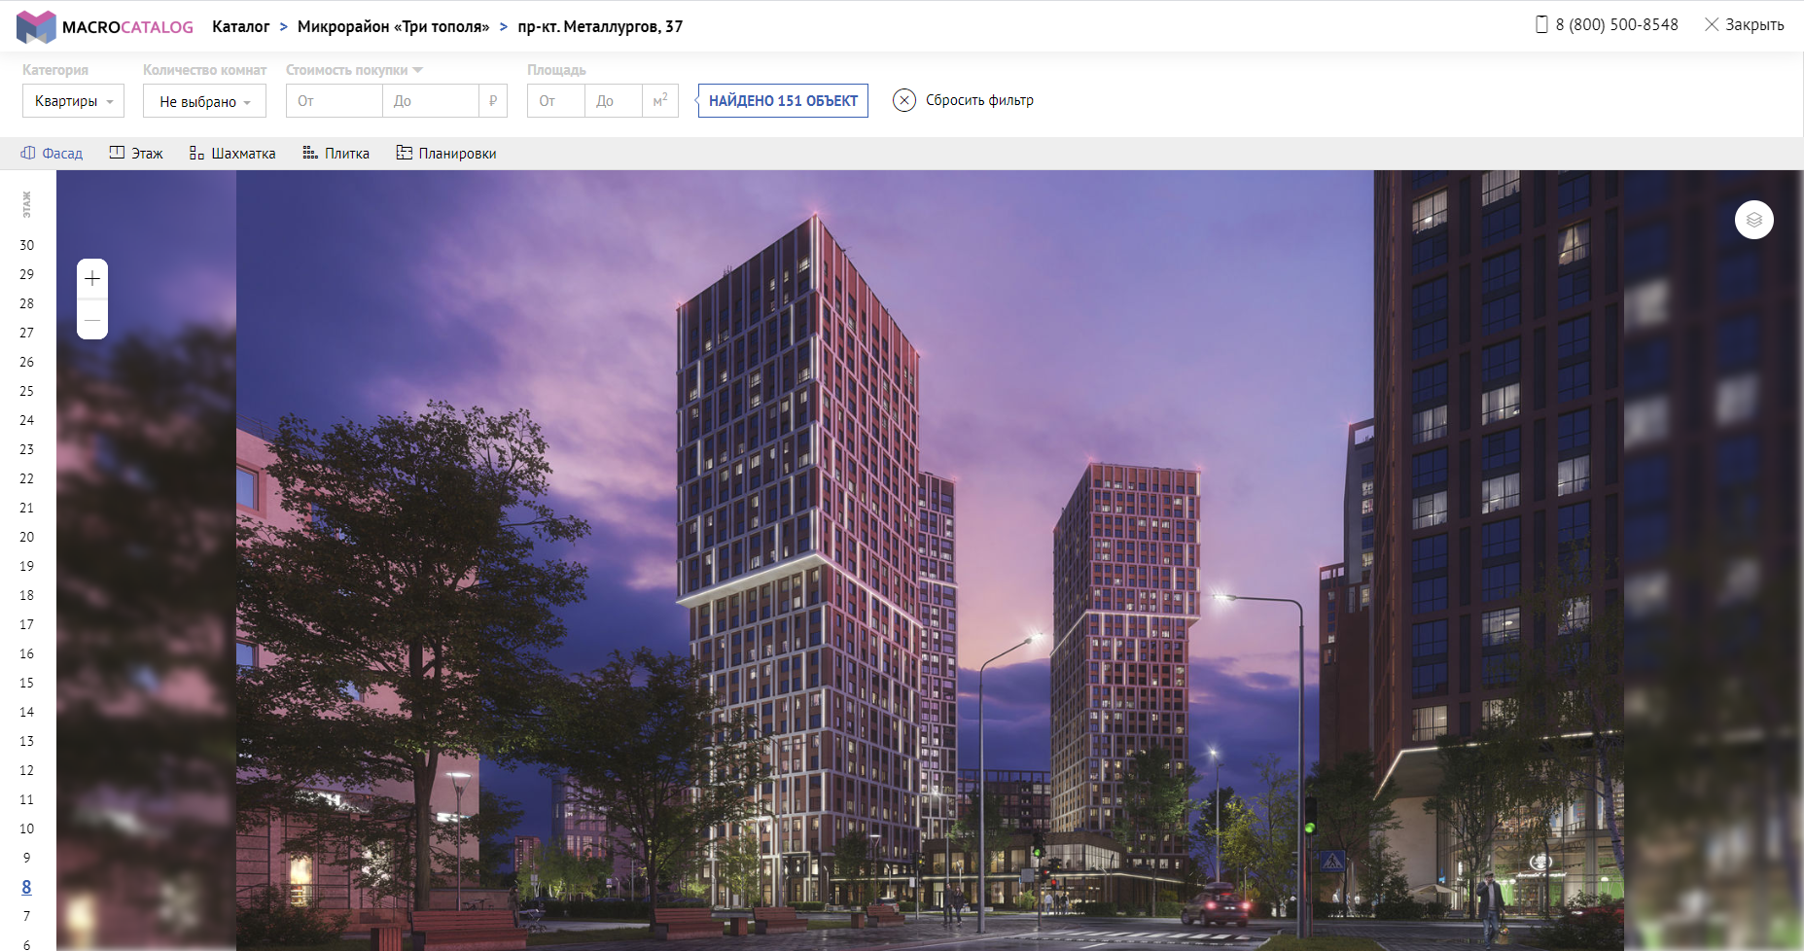Image resolution: width=1804 pixels, height=951 pixels.
Task: Expand the Не выбрано rooms dropdown
Action: 204,101
